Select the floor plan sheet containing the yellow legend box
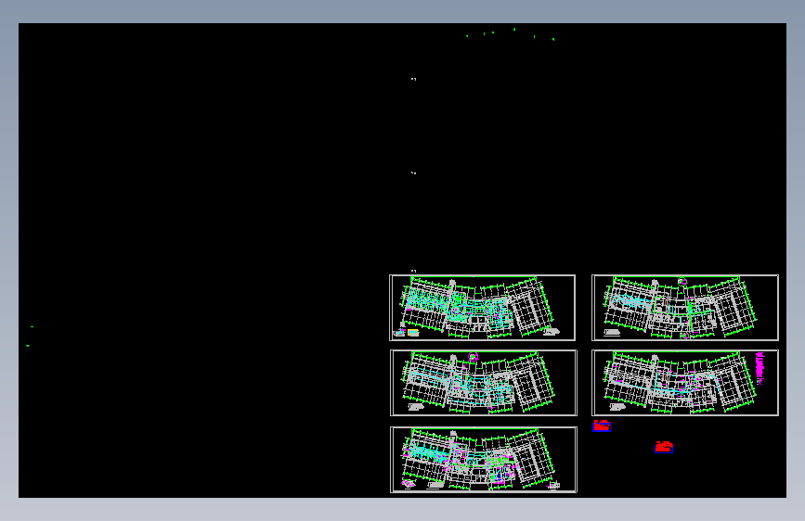Screen dimensions: 805x521 click(x=482, y=308)
